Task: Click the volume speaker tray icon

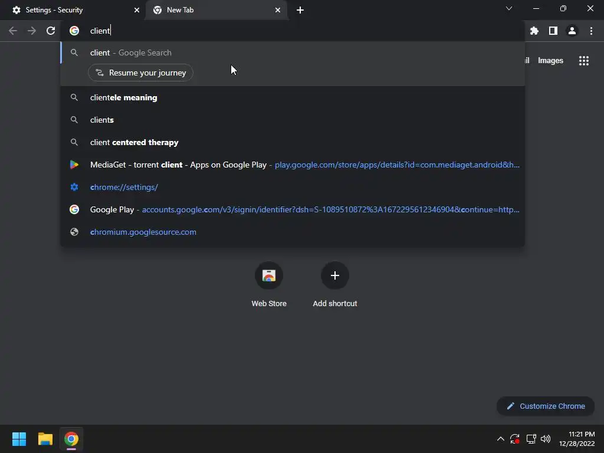Action: (x=546, y=439)
